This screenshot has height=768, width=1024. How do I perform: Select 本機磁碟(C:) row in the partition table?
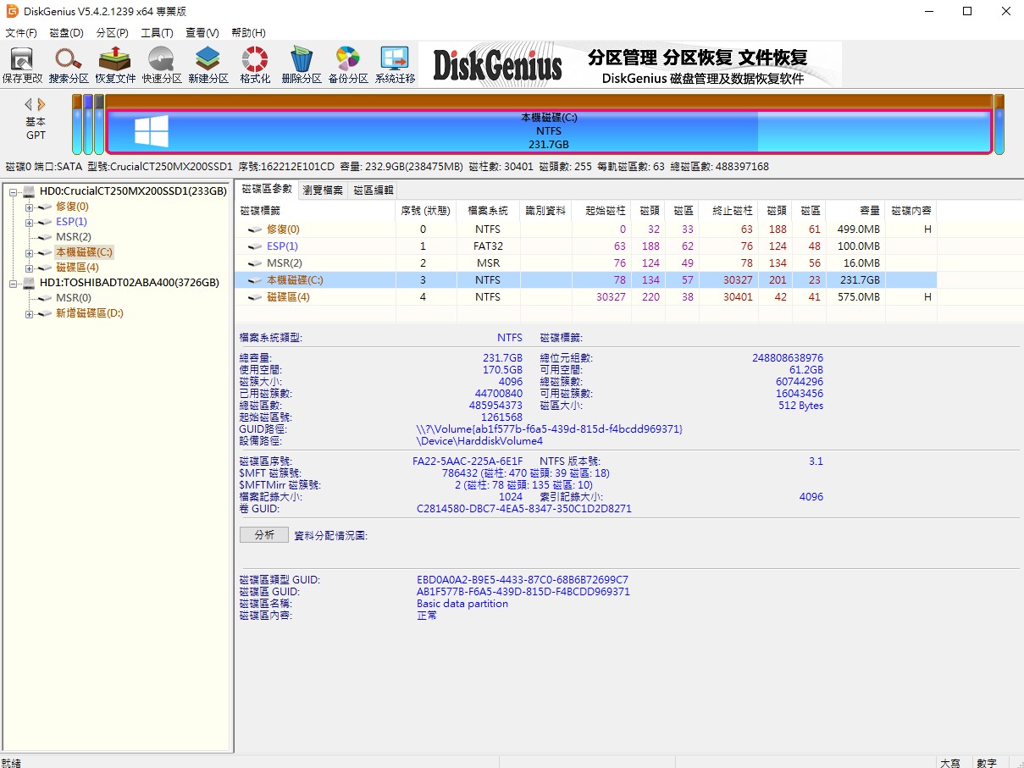point(586,280)
